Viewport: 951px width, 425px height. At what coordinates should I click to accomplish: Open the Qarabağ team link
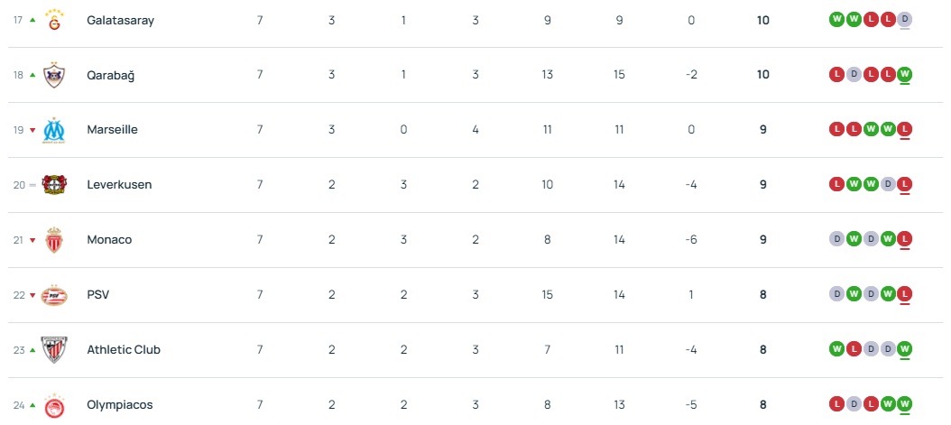tap(110, 75)
